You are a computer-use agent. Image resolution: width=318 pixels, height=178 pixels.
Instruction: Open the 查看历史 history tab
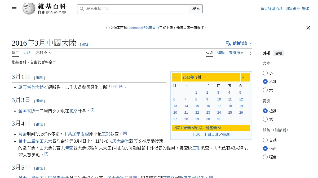click(x=236, y=53)
